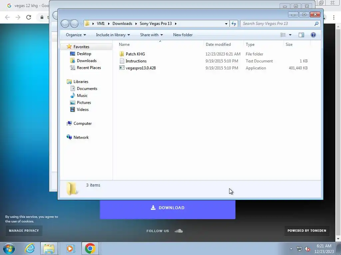Select Favorites header in navigation pane
This screenshot has width=341, height=255.
click(81, 46)
